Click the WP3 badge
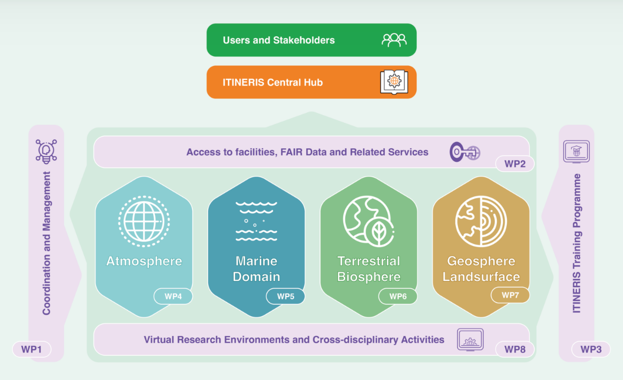The image size is (623, 380). tap(591, 349)
